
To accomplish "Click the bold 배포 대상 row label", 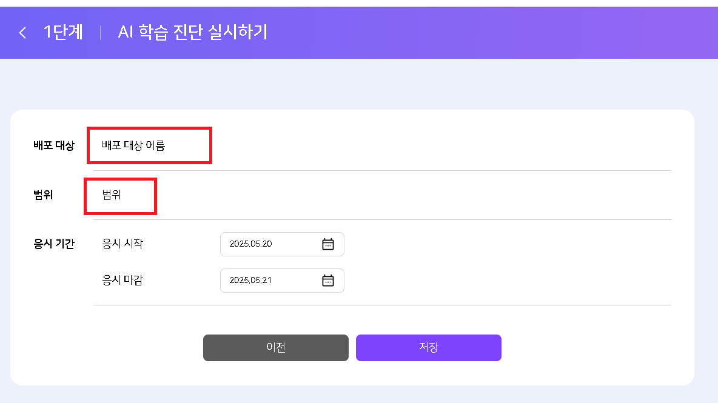I will 54,145.
